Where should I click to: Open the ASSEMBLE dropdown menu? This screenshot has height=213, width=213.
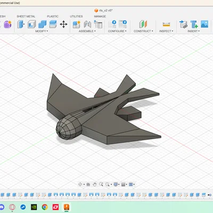[87, 31]
